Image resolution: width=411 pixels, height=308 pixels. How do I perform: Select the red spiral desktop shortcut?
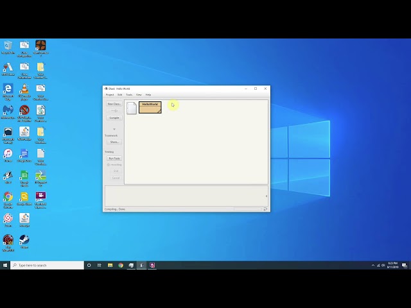tap(8, 243)
